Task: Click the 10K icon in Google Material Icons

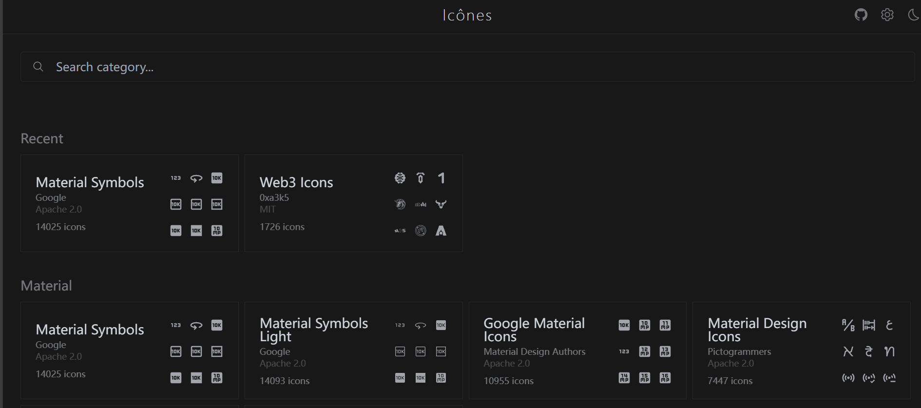Action: point(624,325)
